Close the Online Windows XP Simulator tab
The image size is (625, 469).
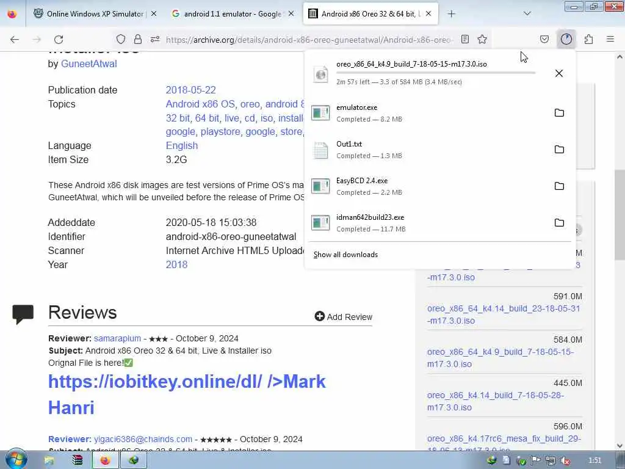click(154, 14)
